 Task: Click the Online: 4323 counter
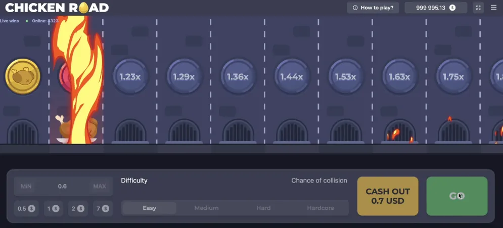(45, 21)
